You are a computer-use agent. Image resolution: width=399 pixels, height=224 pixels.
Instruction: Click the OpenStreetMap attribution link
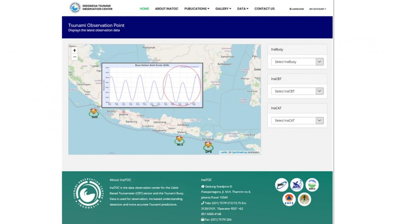(x=239, y=152)
